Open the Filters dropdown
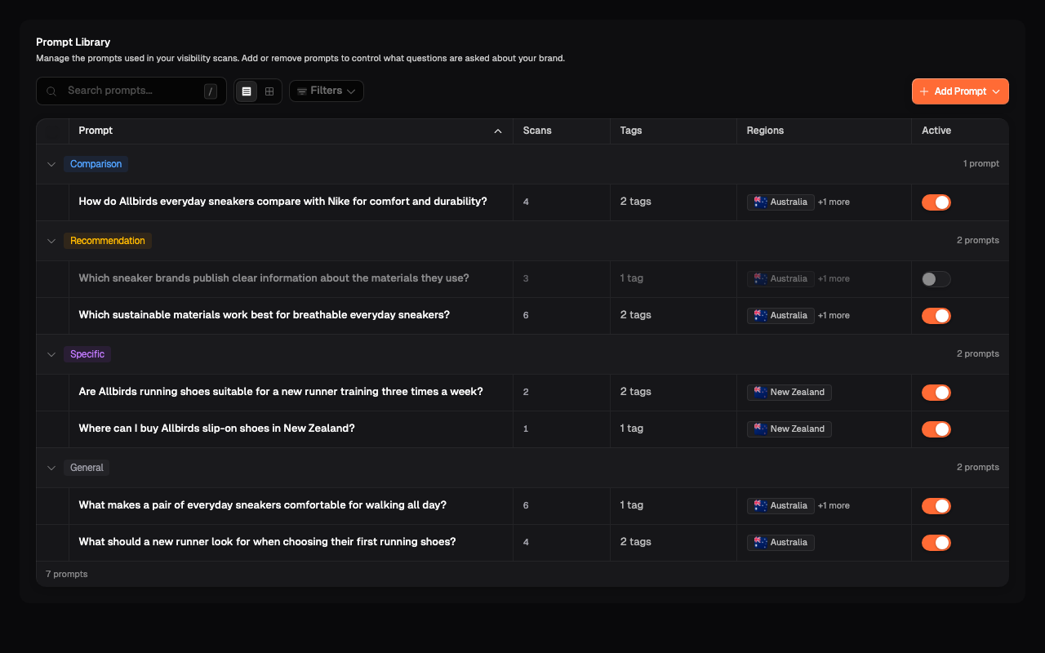Viewport: 1045px width, 653px height. (327, 91)
